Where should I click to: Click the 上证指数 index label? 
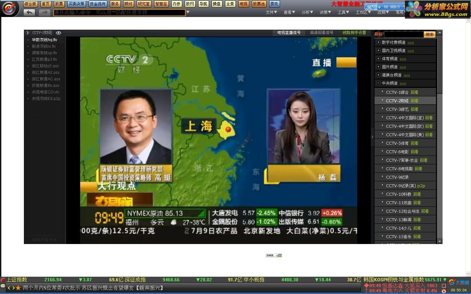click(x=17, y=280)
